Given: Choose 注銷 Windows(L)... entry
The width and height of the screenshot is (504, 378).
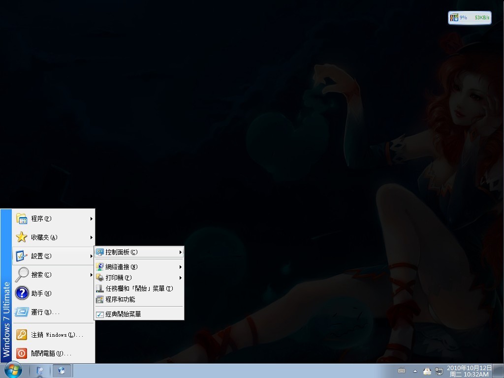Looking at the screenshot, I should pos(53,335).
